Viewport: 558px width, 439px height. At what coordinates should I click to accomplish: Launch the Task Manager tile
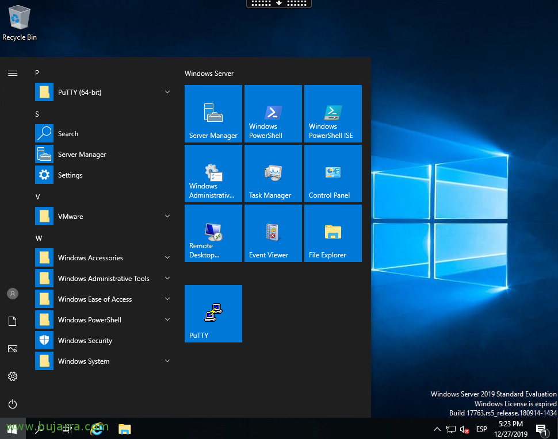273,174
